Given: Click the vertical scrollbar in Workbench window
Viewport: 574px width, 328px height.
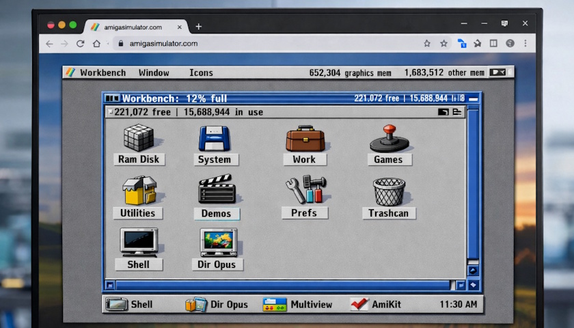Looking at the screenshot, I should pyautogui.click(x=473, y=183).
